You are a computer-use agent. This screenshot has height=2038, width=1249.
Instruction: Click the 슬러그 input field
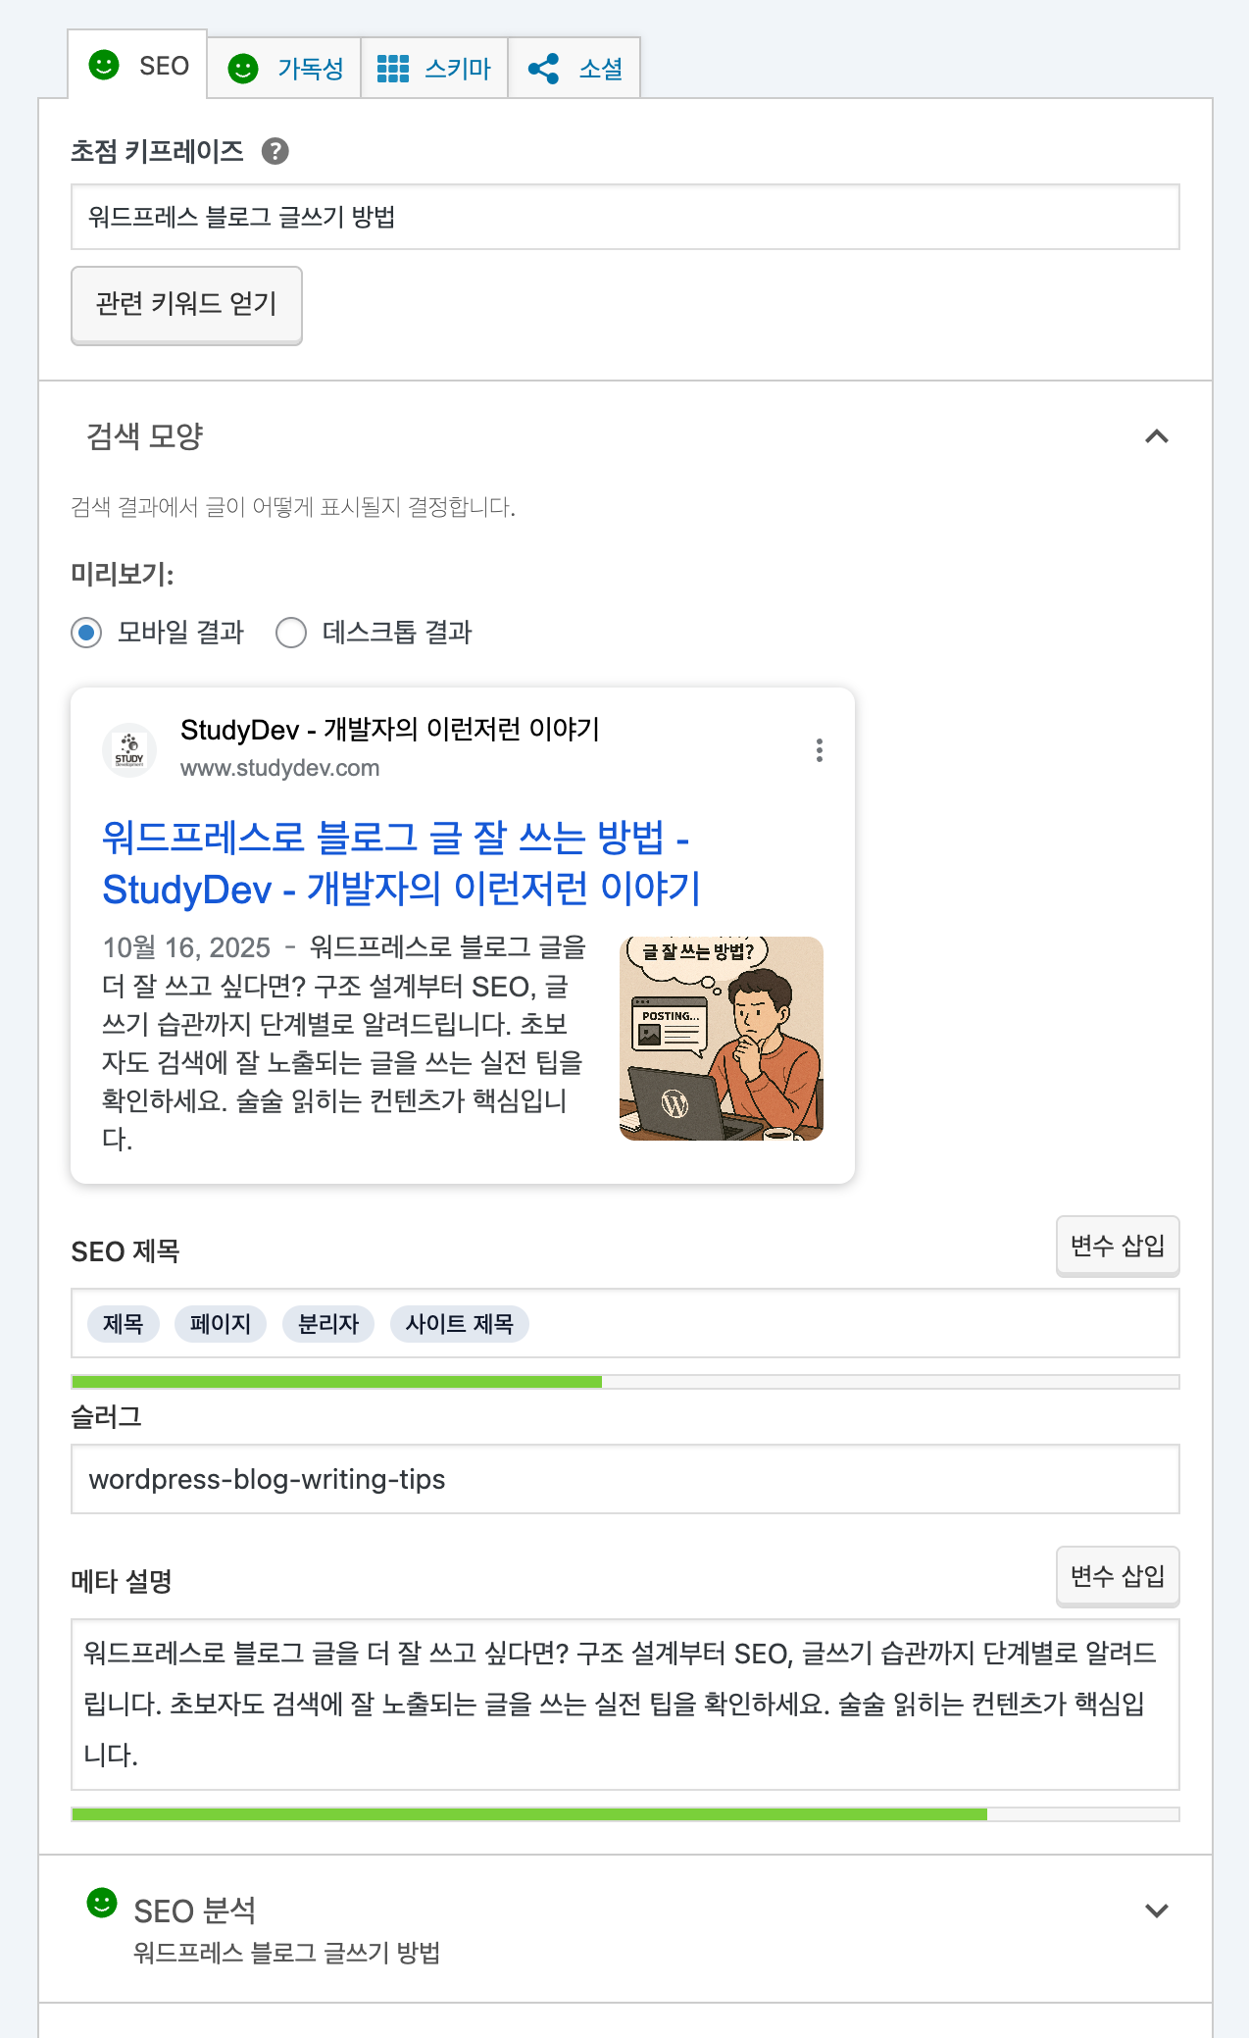pos(624,1479)
